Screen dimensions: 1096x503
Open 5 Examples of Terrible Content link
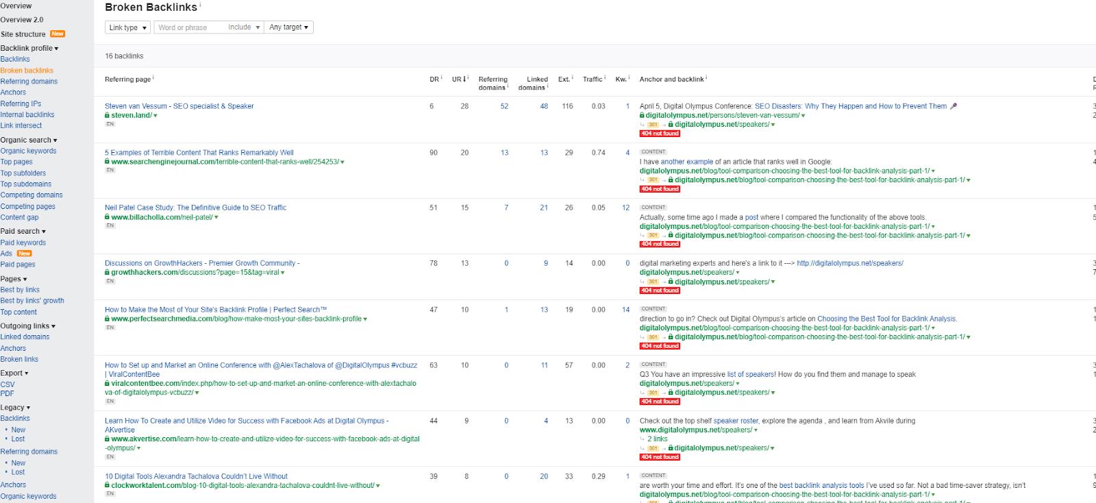click(x=199, y=153)
